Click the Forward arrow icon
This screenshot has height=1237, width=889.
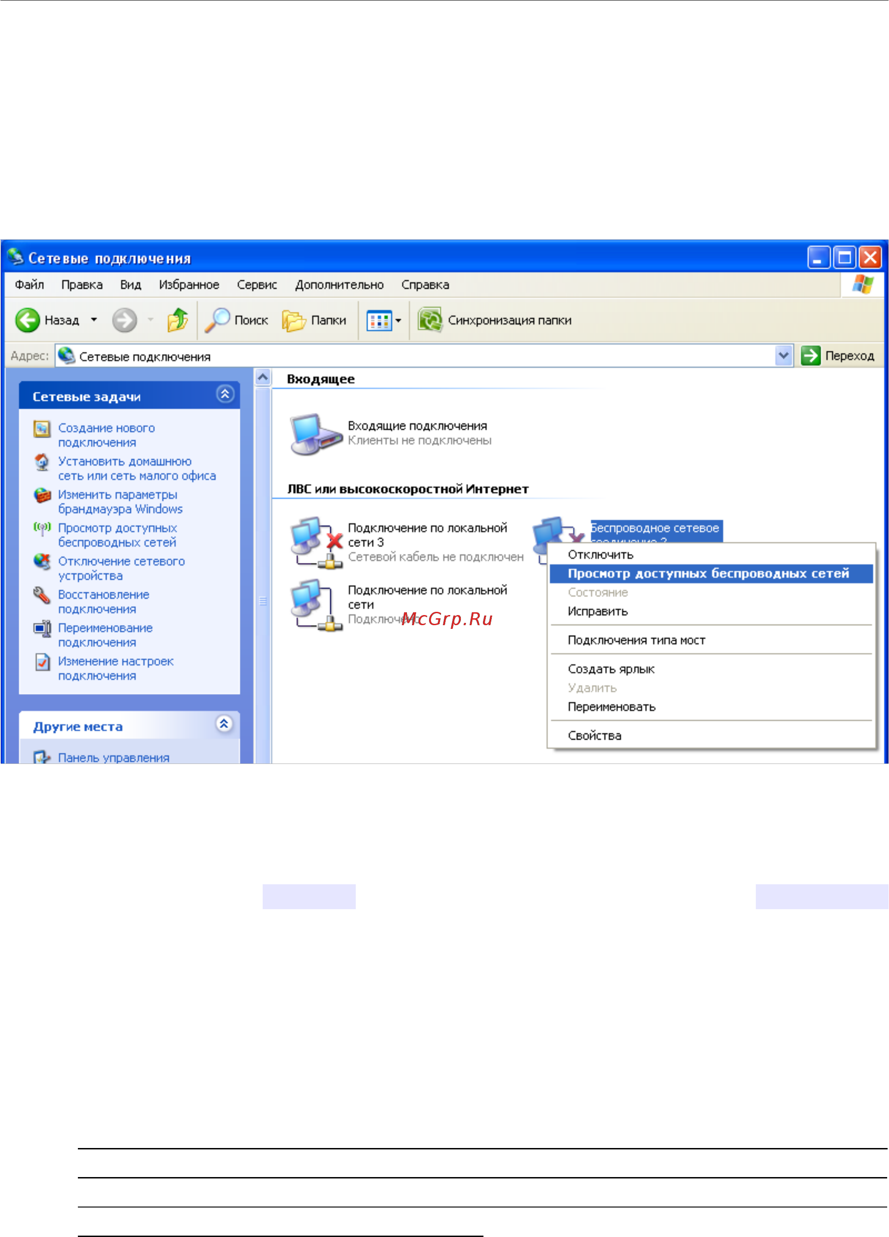pyautogui.click(x=124, y=320)
